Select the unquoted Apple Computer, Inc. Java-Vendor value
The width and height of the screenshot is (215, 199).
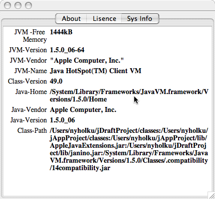pyautogui.click(x=83, y=109)
